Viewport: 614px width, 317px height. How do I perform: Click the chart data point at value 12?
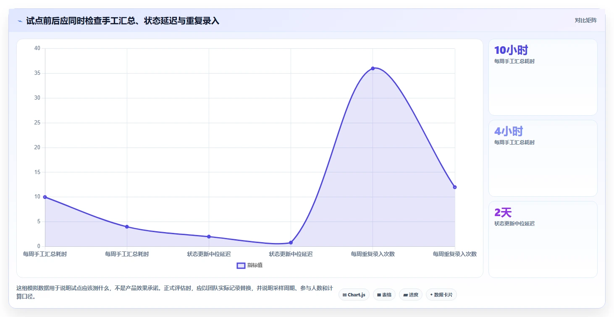[455, 187]
